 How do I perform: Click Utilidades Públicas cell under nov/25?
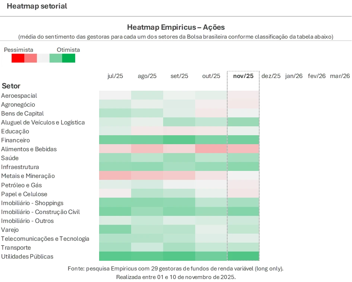coord(243,256)
